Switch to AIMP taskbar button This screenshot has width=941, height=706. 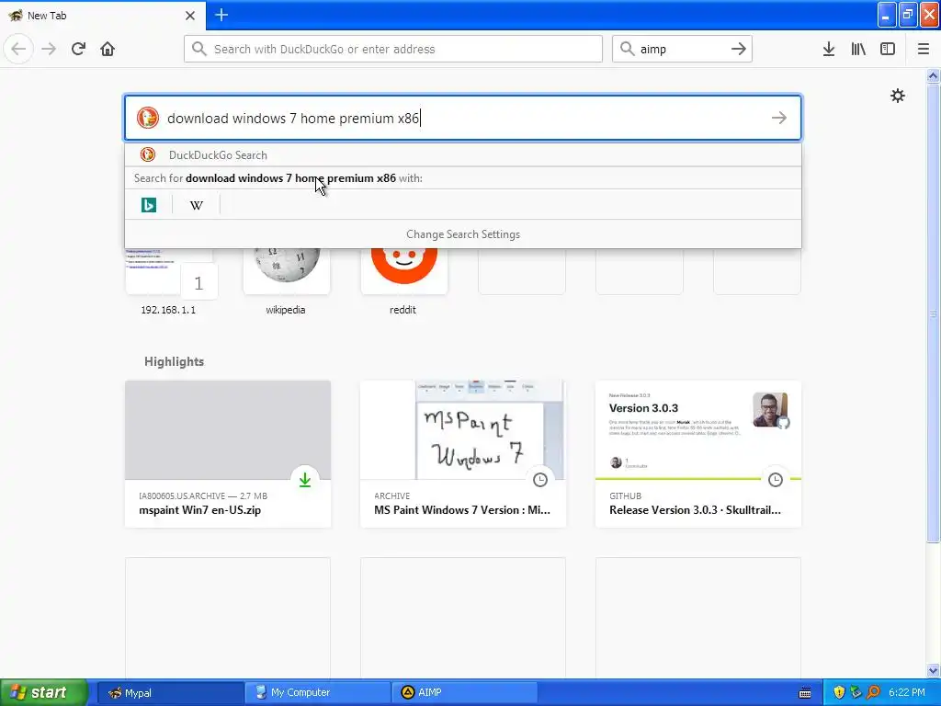click(465, 692)
